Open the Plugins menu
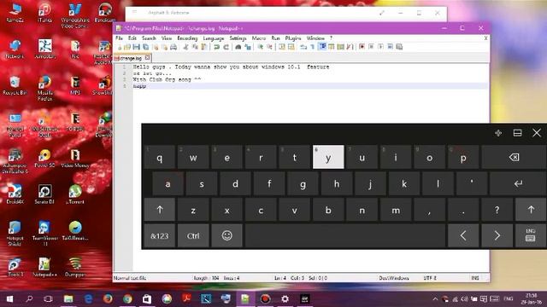Image resolution: width=547 pixels, height=307 pixels. coord(292,38)
